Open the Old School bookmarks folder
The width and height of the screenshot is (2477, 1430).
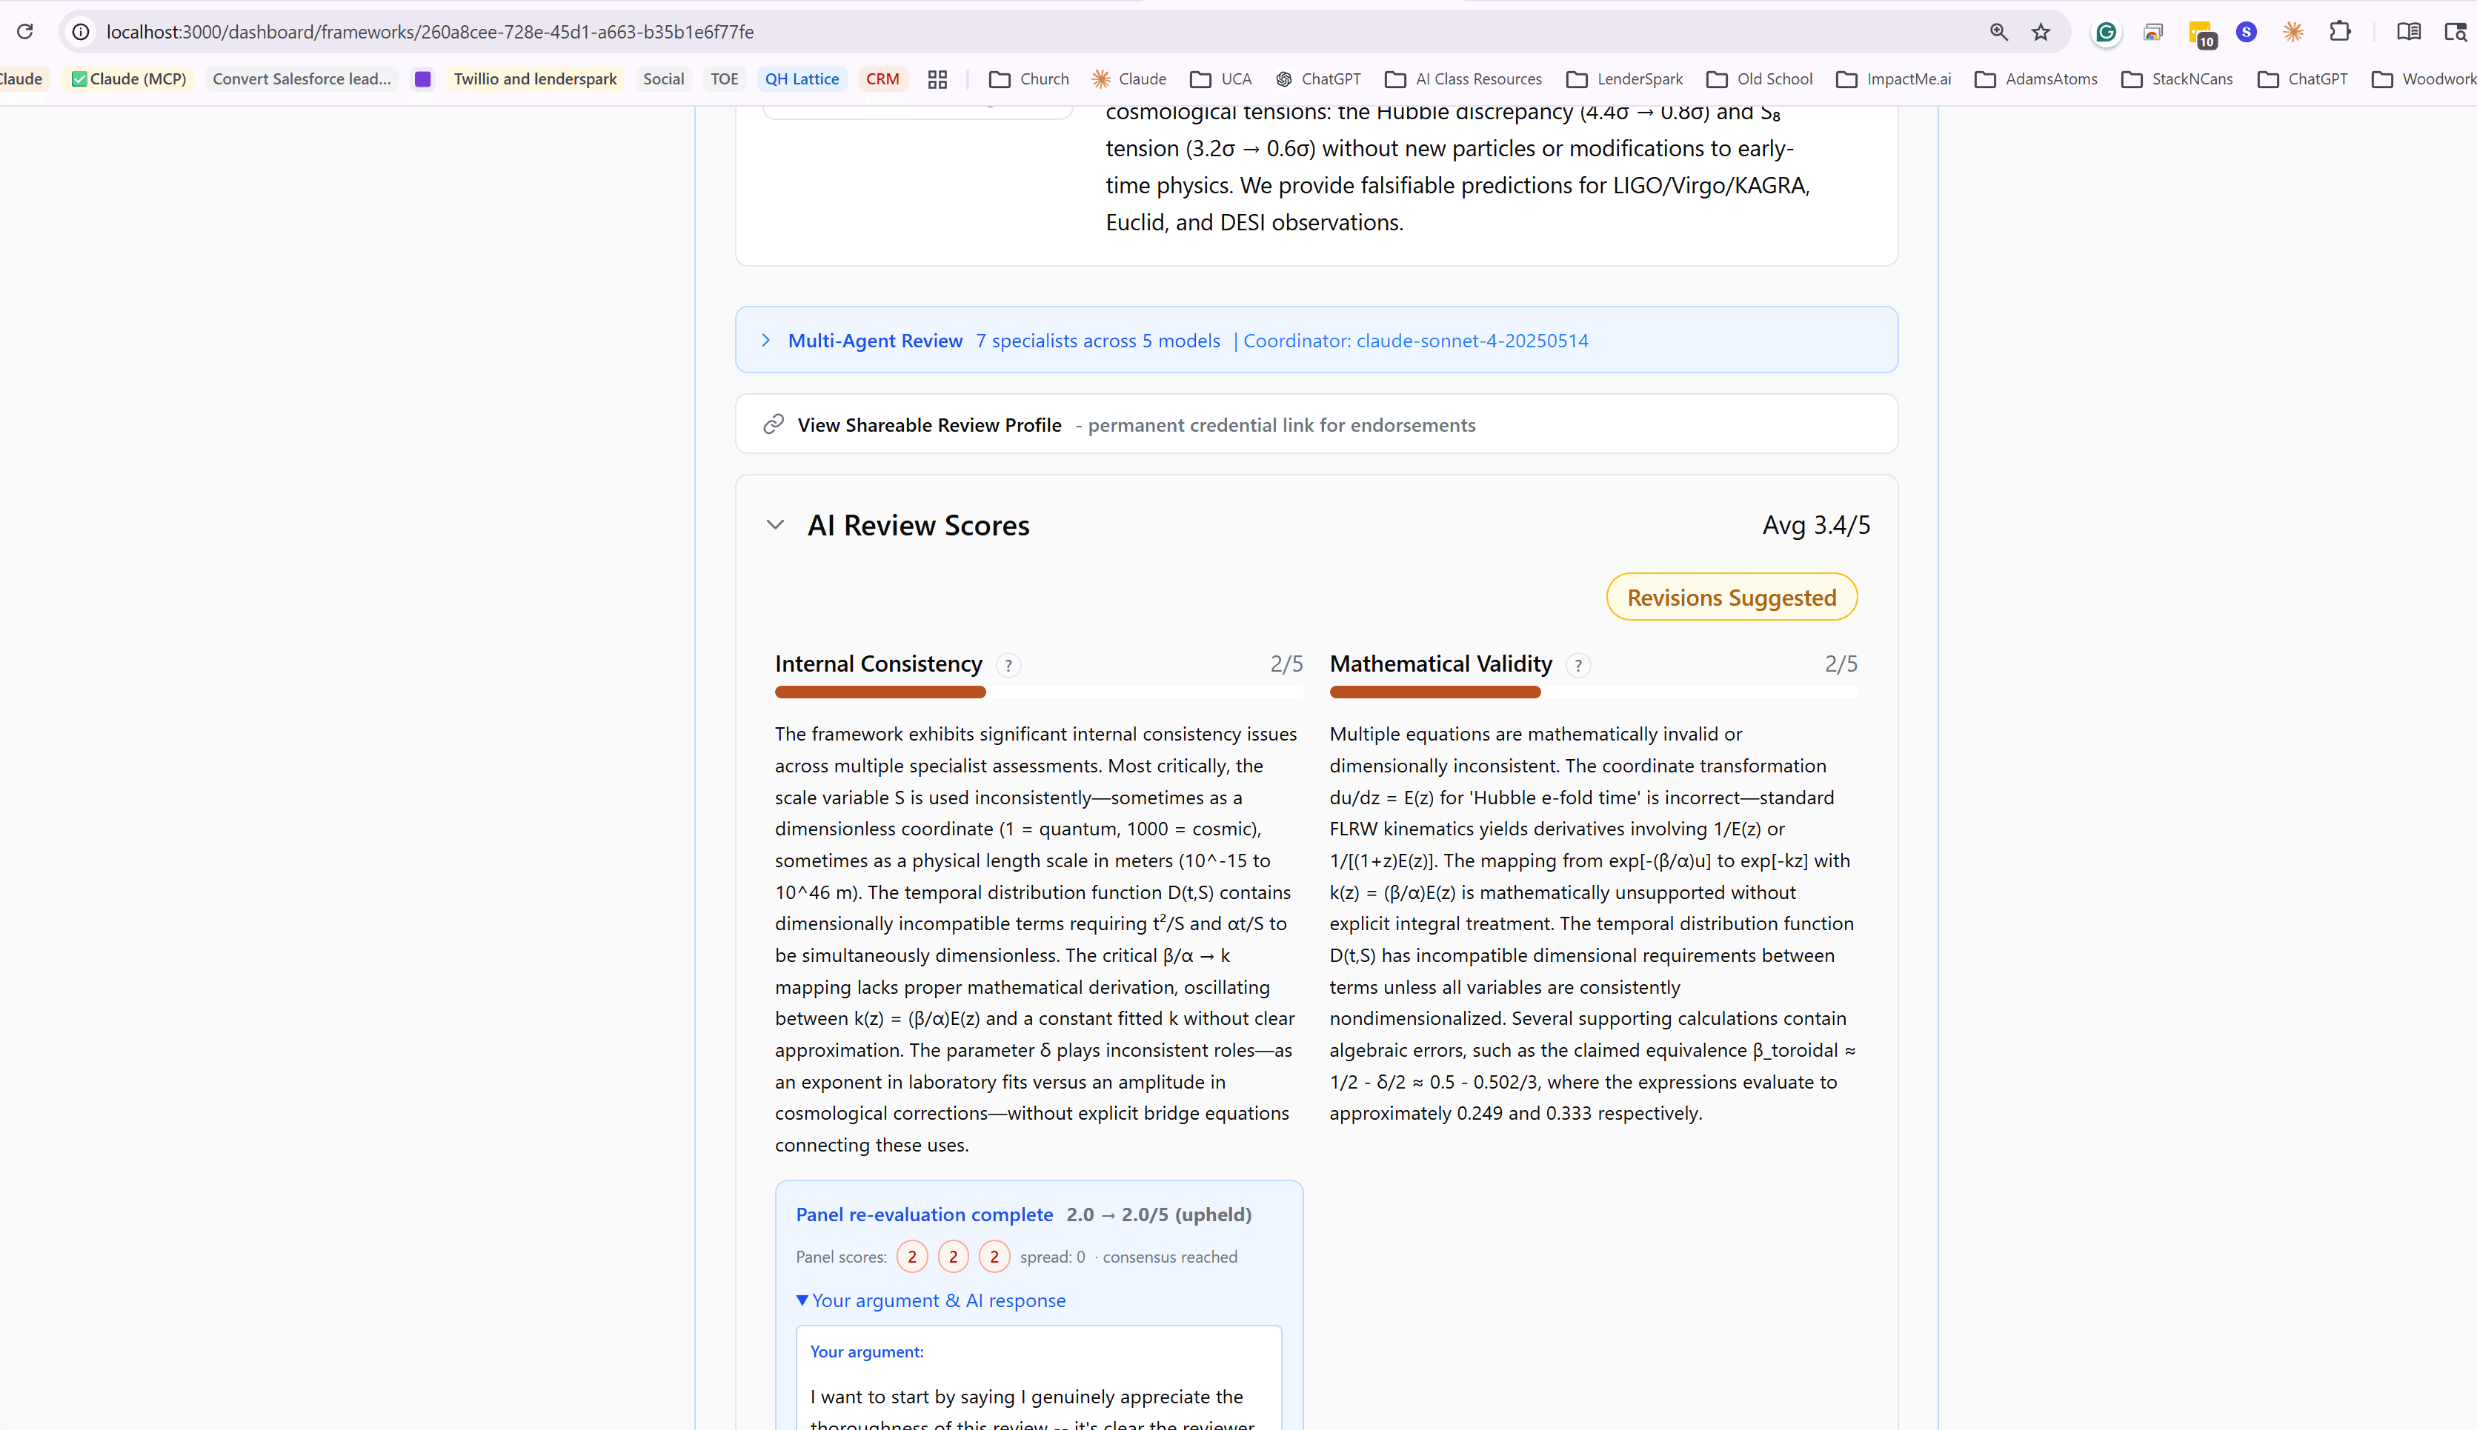1759,78
